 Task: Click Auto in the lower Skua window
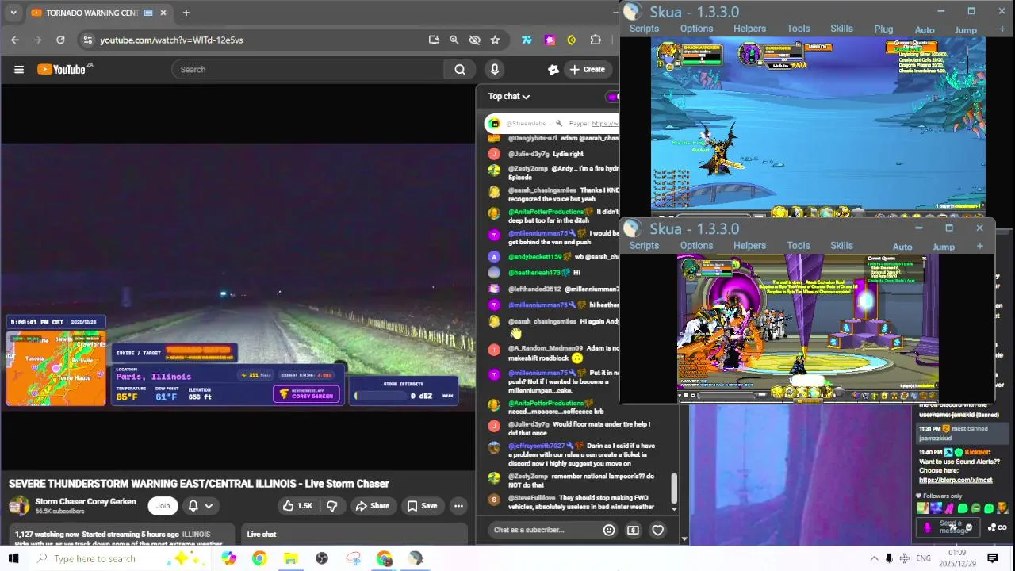pos(902,247)
